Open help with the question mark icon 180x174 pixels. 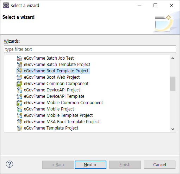pos(10,164)
